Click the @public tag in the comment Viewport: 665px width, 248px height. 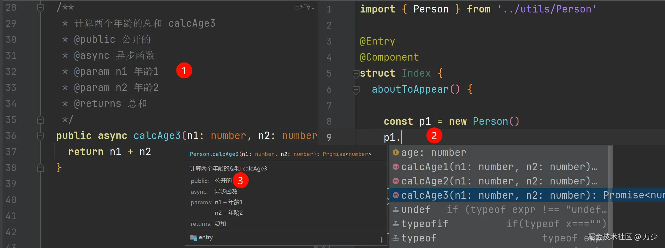[x=94, y=40]
